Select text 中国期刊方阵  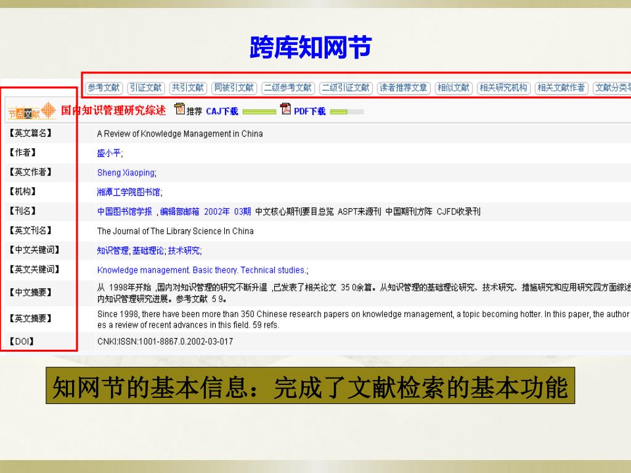pyautogui.click(x=409, y=212)
